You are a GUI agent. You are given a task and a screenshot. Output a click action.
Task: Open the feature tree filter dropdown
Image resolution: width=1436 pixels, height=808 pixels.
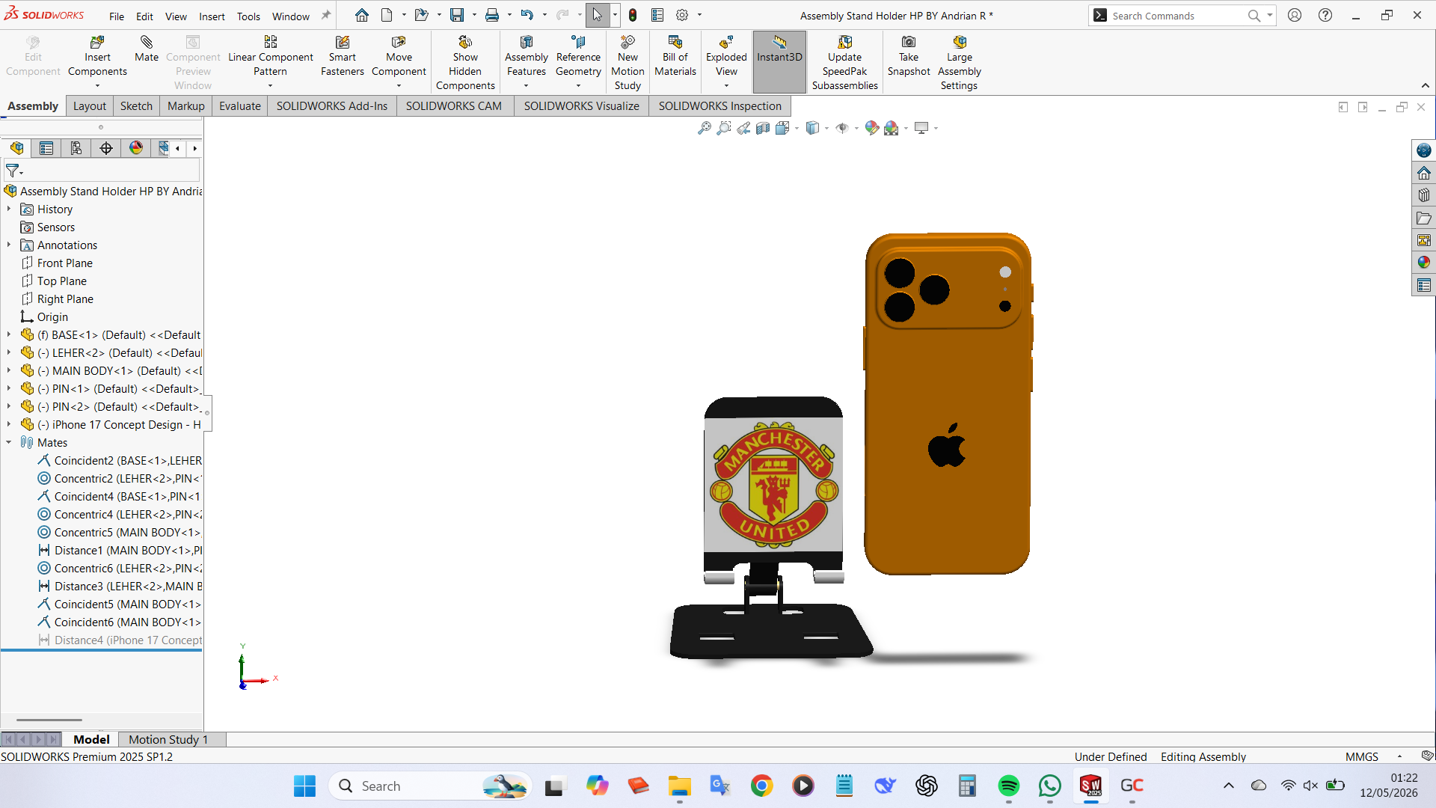pyautogui.click(x=14, y=171)
